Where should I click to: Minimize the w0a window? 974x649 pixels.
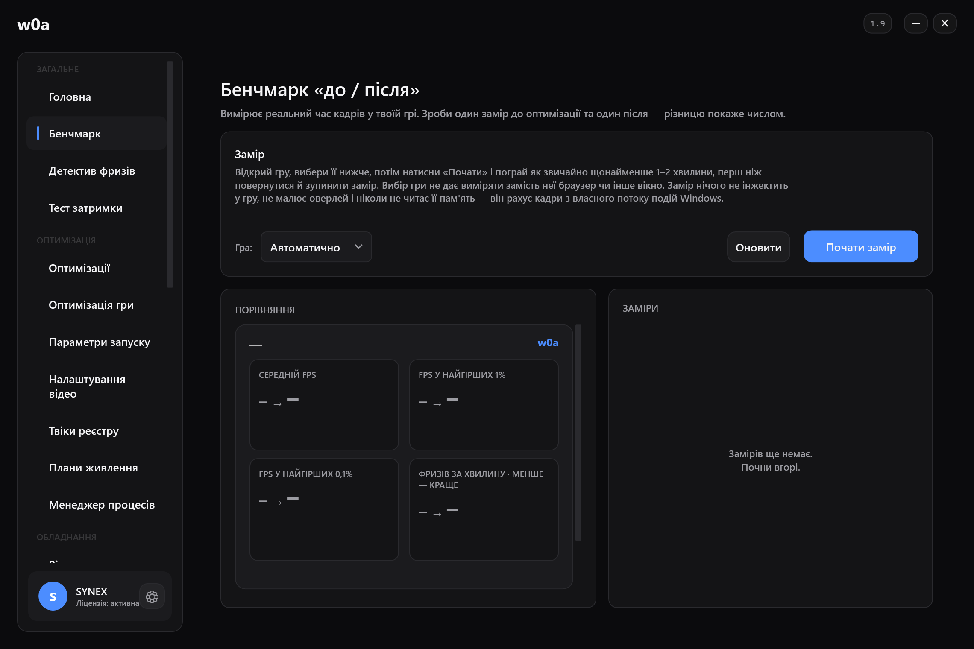(915, 23)
